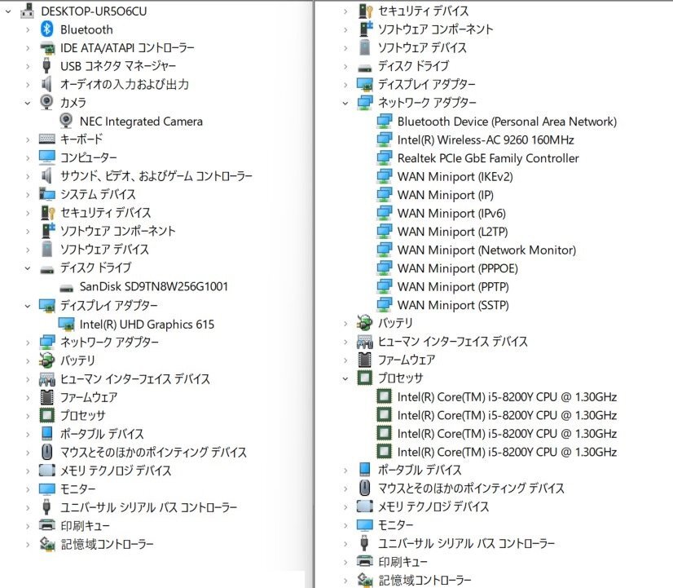
Task: Select the IDE ATA/ATAPI コントローラー label
Action: pyautogui.click(x=127, y=47)
